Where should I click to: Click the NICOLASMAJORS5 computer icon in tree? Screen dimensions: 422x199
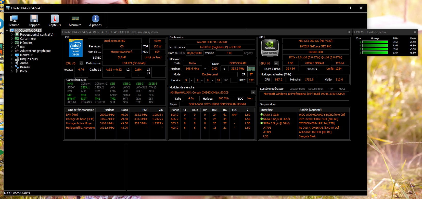pyautogui.click(x=12, y=30)
